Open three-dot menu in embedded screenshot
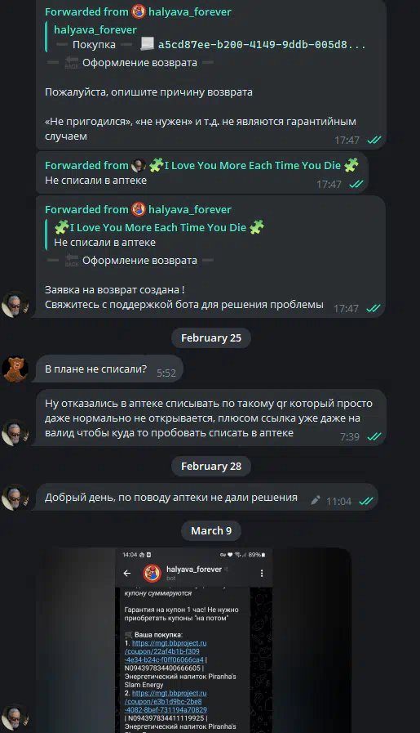This screenshot has height=733, width=420. click(261, 573)
